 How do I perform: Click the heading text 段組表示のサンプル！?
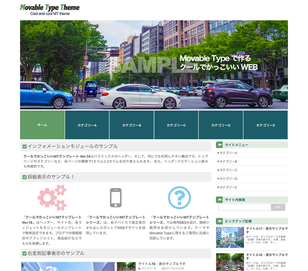(x=51, y=177)
